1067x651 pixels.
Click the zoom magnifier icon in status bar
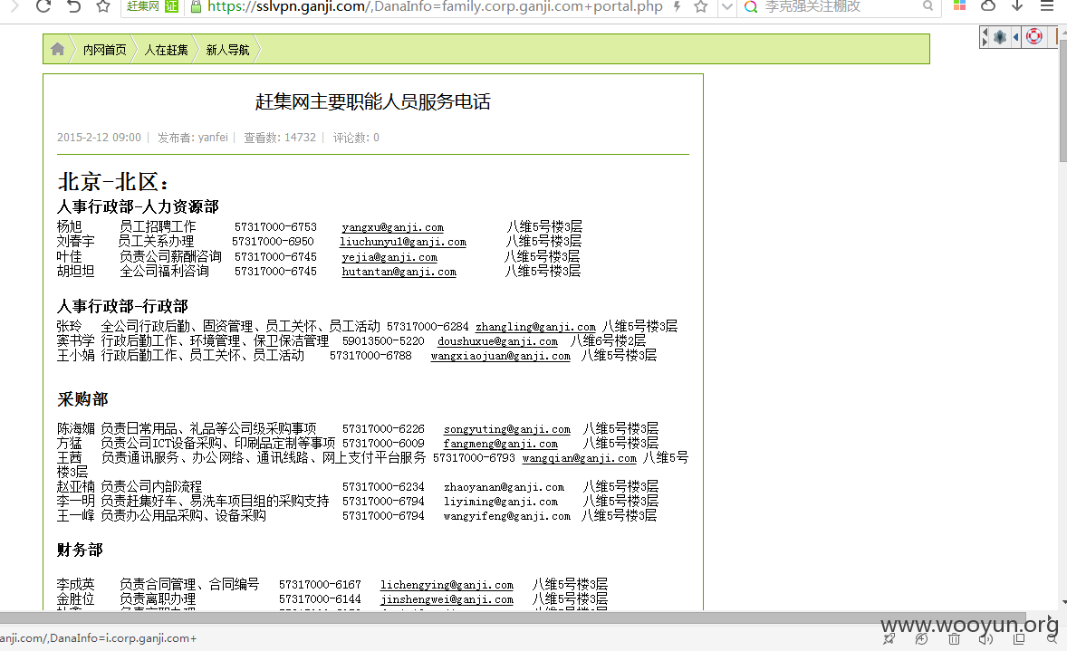click(1052, 638)
